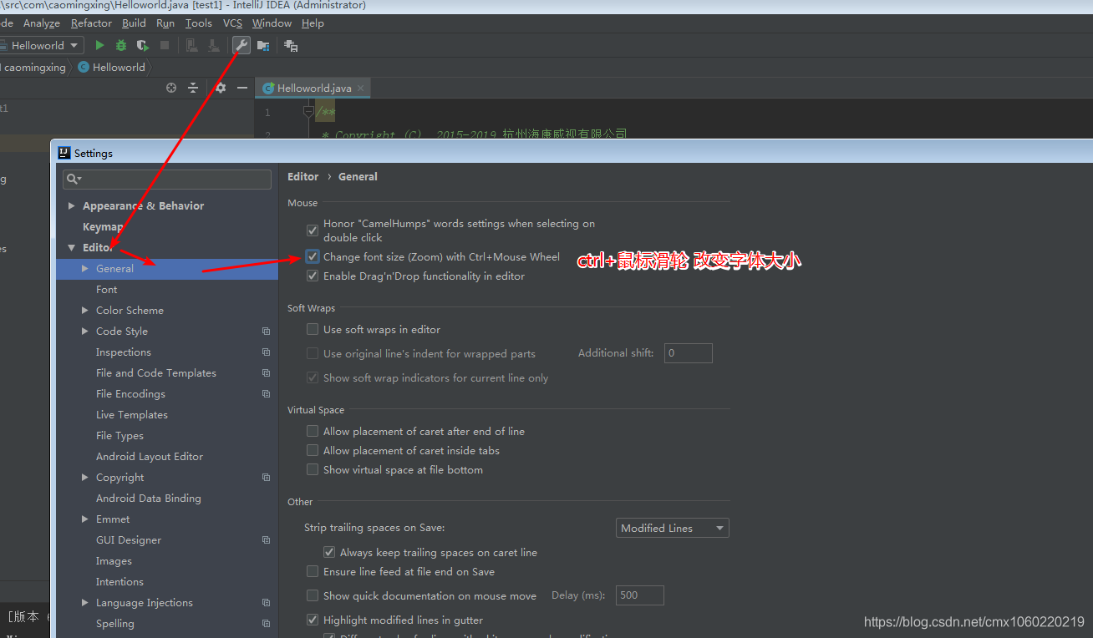This screenshot has height=638, width=1093.
Task: Open the Tools menu
Action: click(x=198, y=23)
